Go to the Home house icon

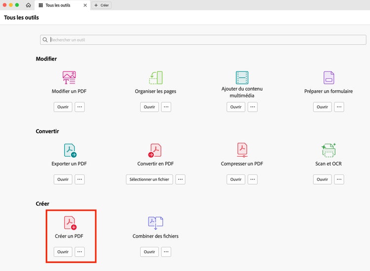pyautogui.click(x=28, y=5)
